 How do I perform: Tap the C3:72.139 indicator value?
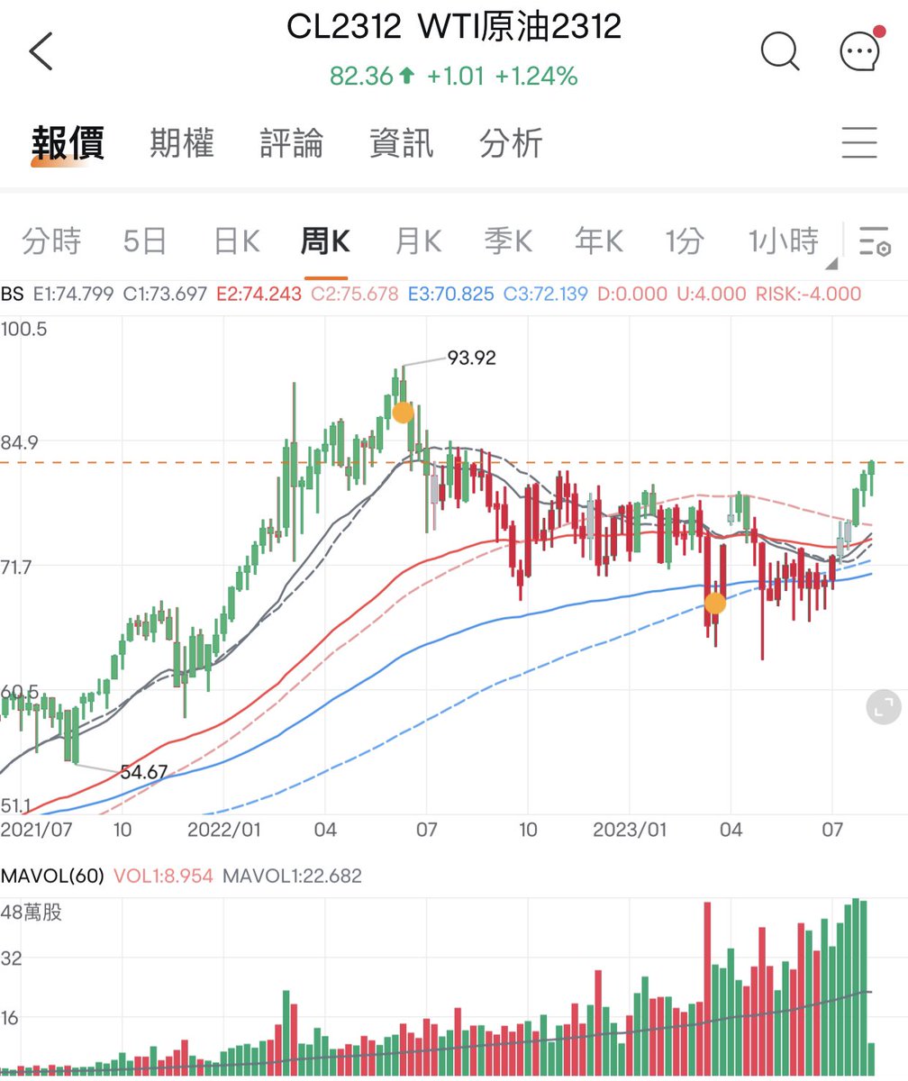pyautogui.click(x=546, y=294)
